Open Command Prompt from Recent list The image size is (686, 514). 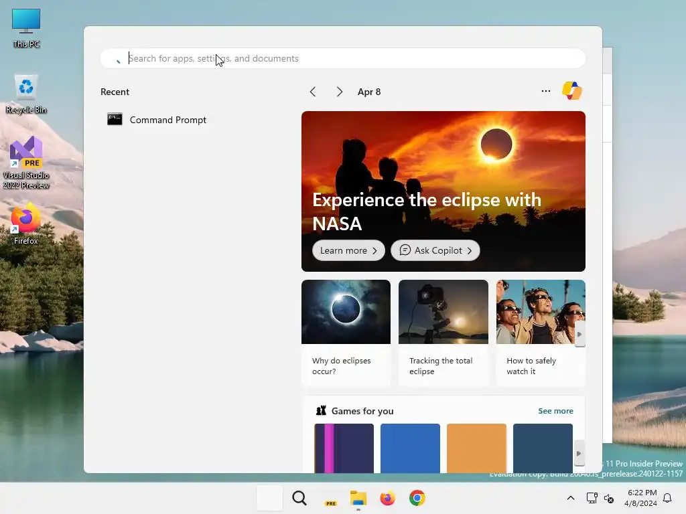[157, 119]
